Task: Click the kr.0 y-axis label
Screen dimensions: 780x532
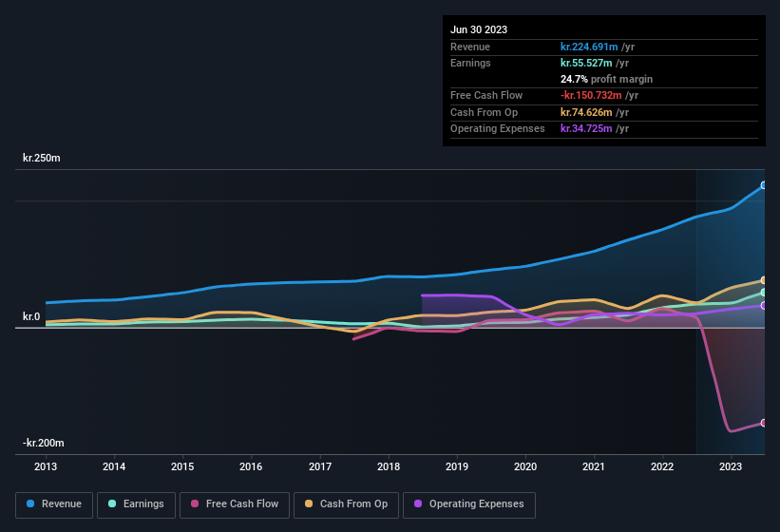Action: tap(31, 316)
